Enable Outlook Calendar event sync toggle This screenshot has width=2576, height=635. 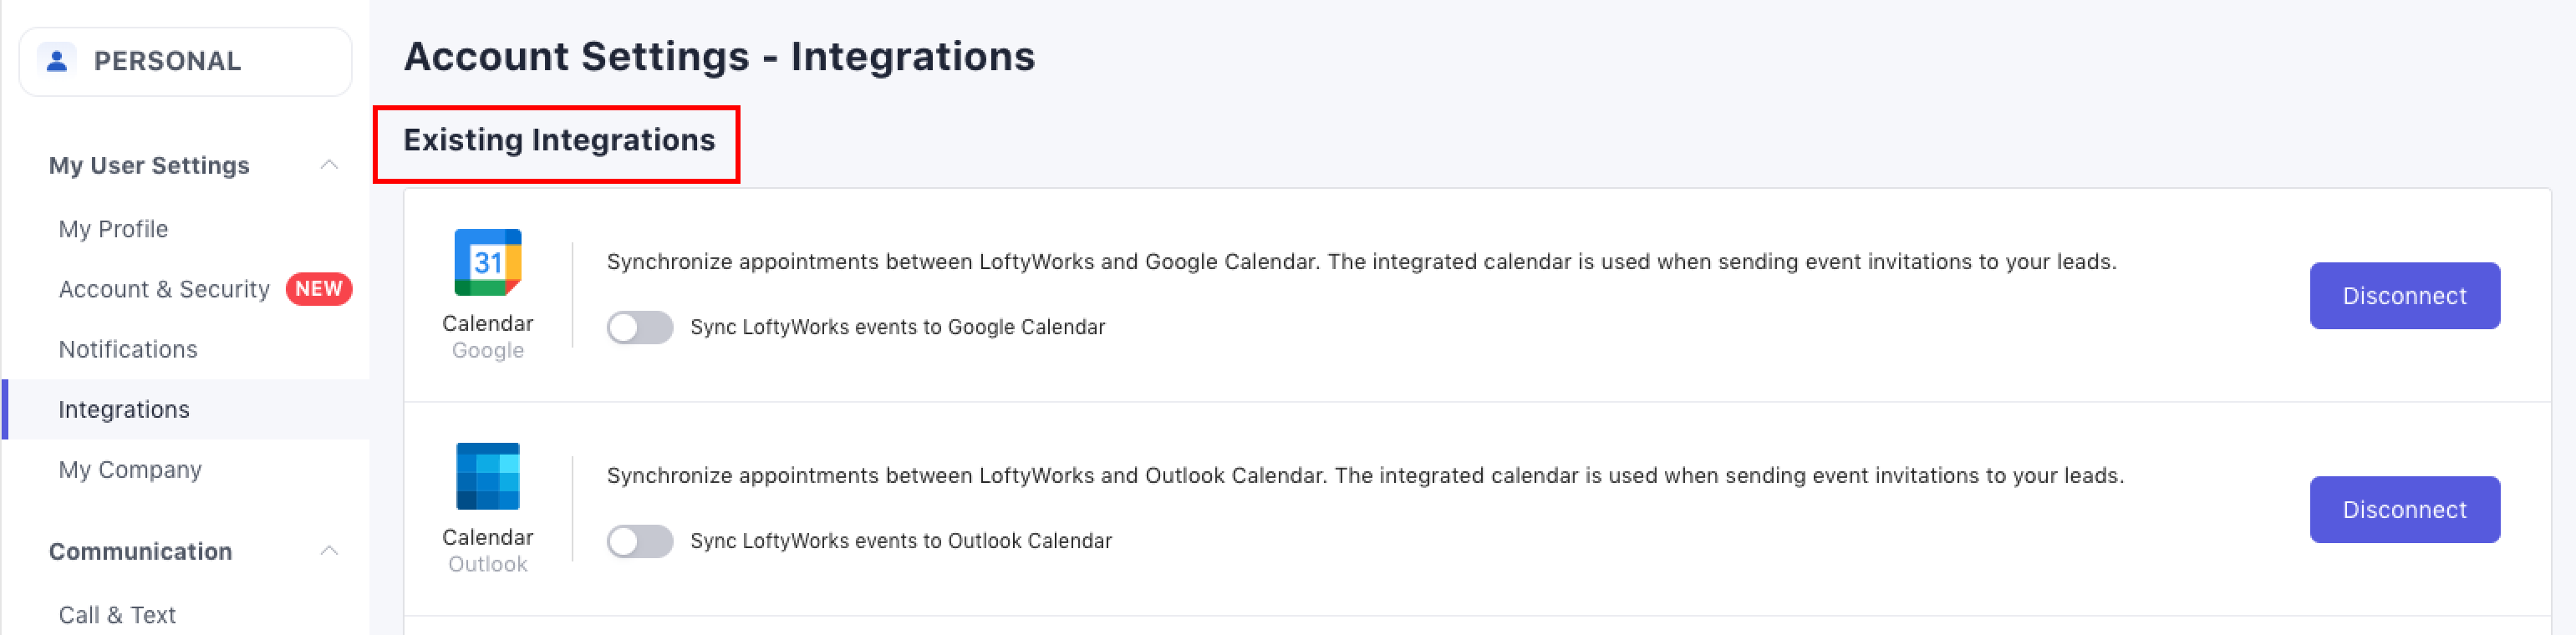[x=640, y=541]
